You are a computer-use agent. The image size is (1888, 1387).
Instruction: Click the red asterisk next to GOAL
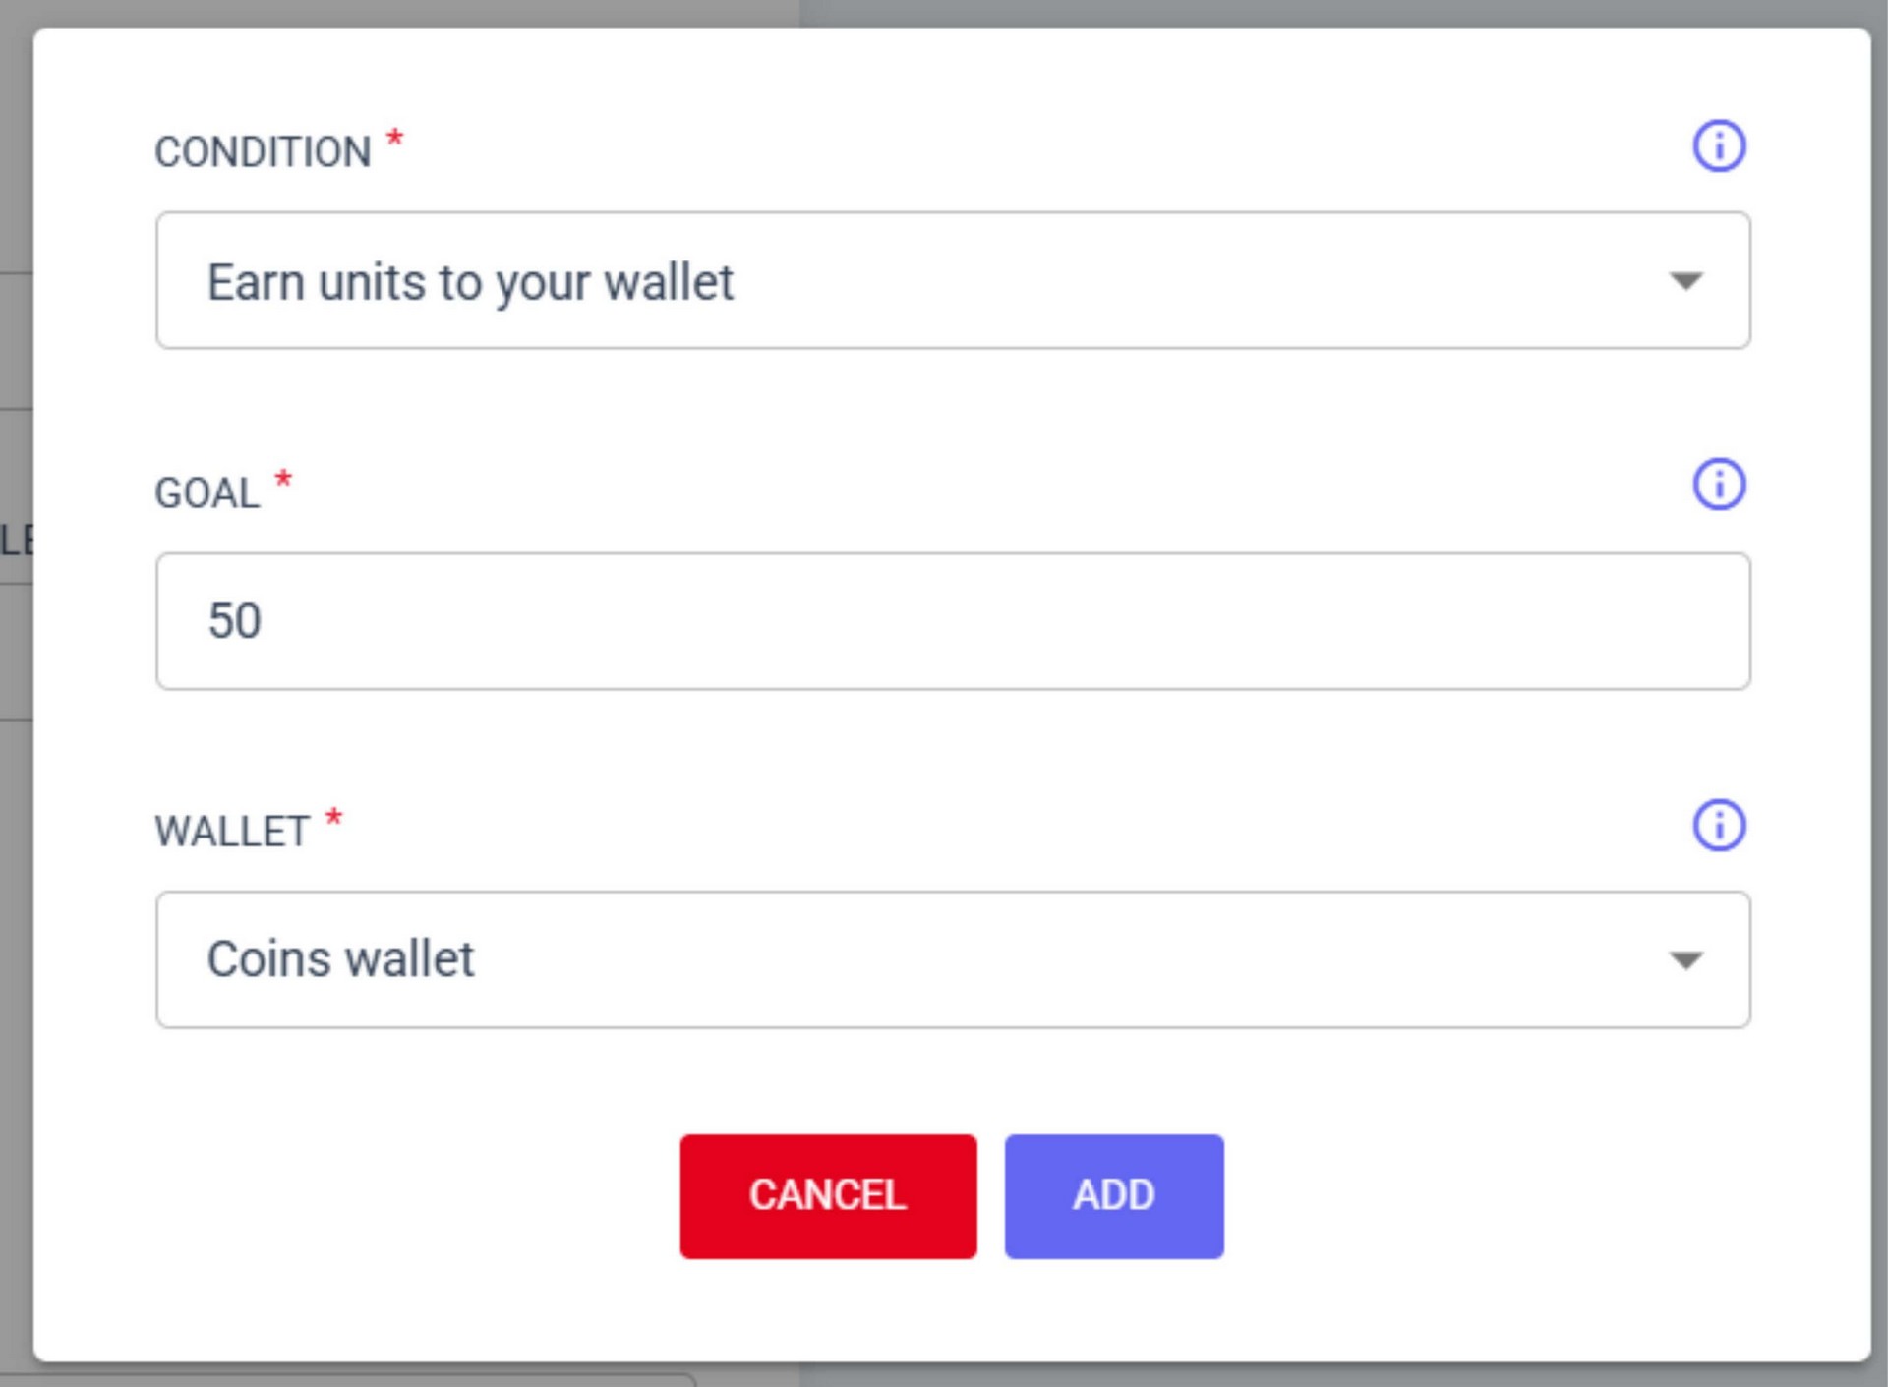click(283, 479)
